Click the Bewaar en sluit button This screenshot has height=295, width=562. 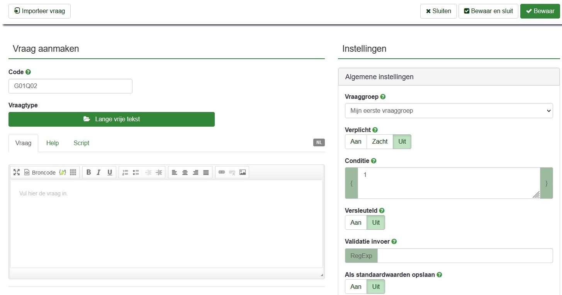point(489,11)
